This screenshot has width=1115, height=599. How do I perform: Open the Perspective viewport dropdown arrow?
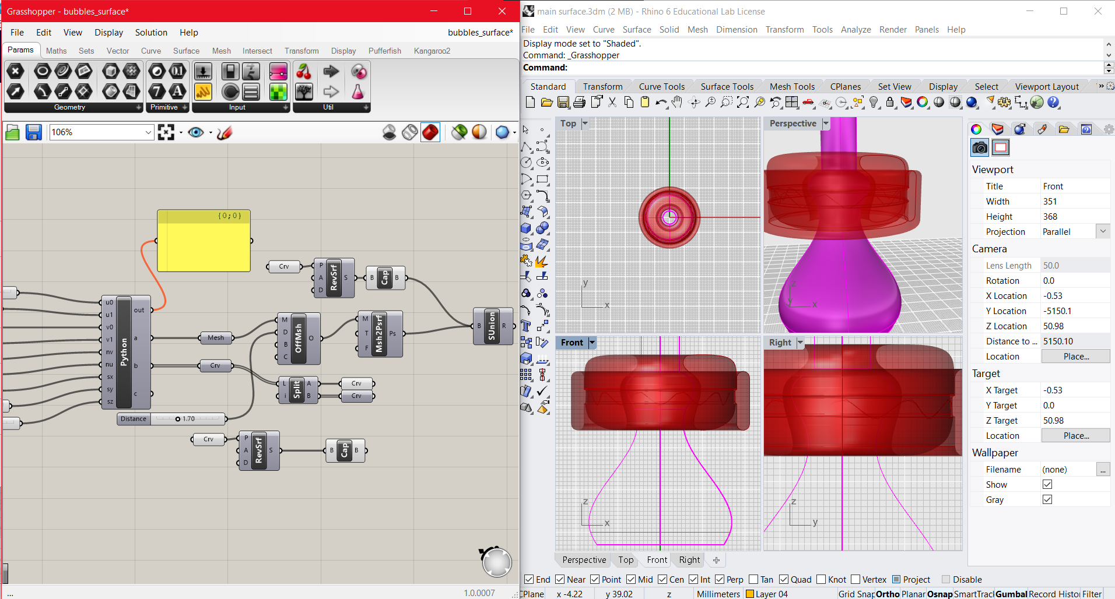[x=826, y=123]
